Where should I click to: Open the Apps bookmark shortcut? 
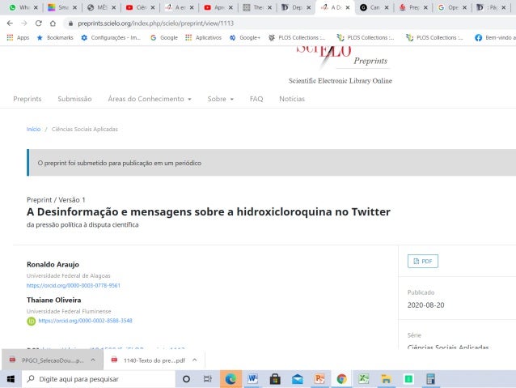[18, 37]
